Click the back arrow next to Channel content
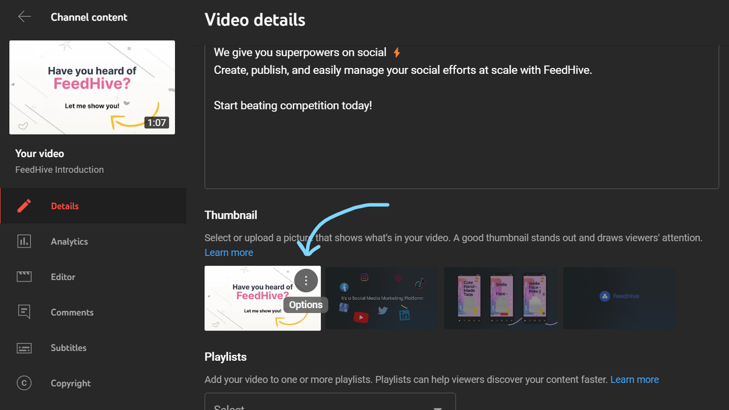Viewport: 729px width, 410px height. (24, 17)
